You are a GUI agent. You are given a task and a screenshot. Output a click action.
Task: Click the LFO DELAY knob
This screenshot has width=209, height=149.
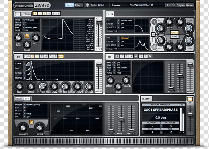click(x=118, y=87)
